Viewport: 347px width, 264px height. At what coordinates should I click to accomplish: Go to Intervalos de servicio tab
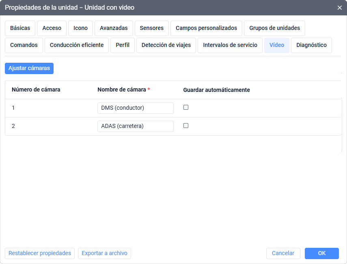pos(230,45)
